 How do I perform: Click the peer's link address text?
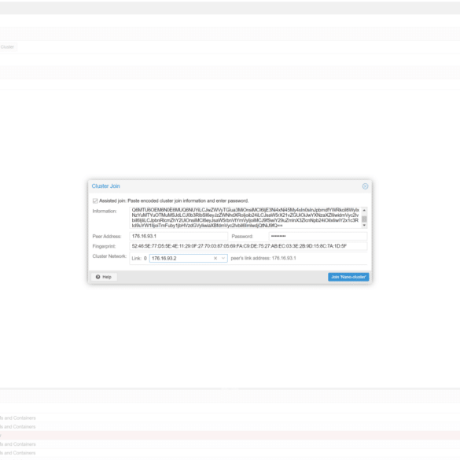click(x=263, y=258)
